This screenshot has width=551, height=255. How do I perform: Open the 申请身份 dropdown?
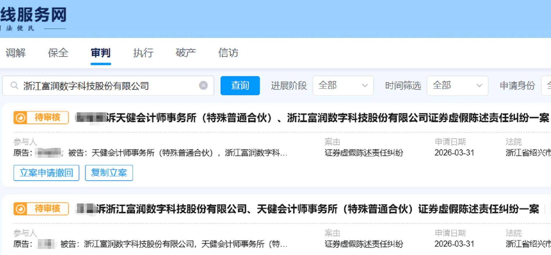[546, 86]
